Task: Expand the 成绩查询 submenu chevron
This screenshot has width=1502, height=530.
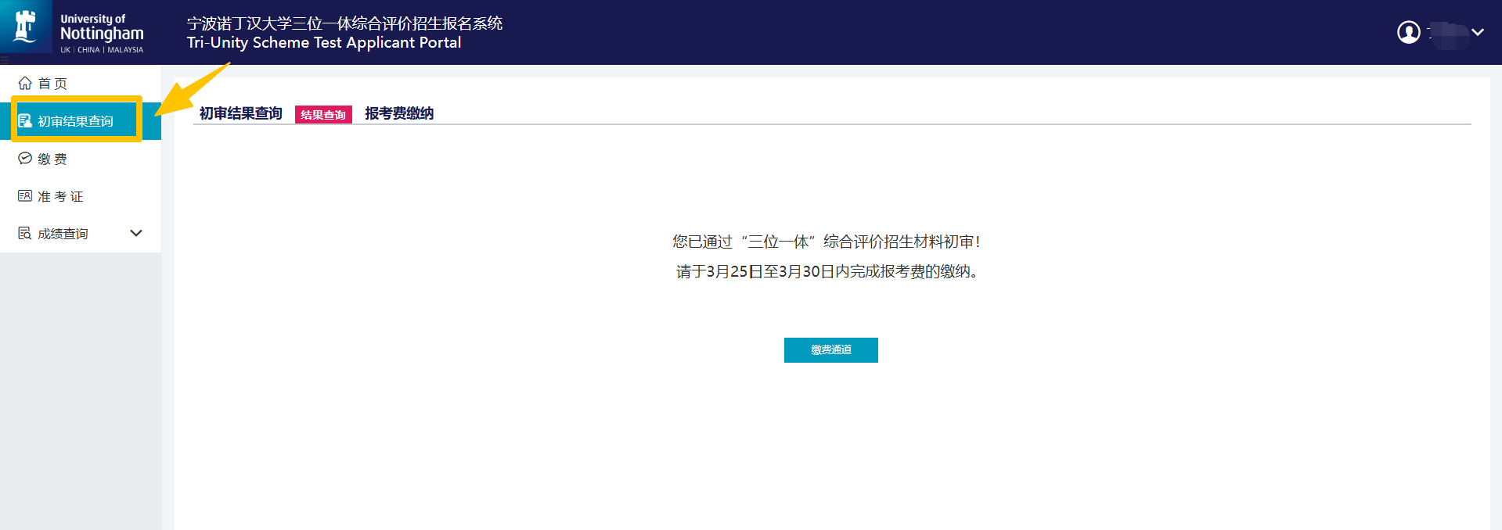Action: point(136,233)
